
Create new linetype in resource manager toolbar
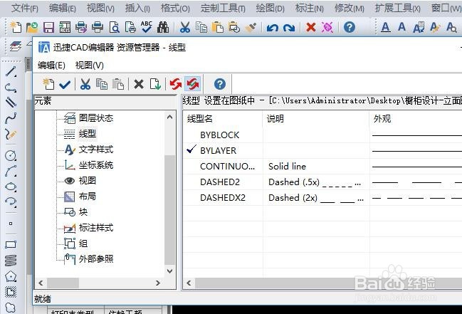coord(48,84)
